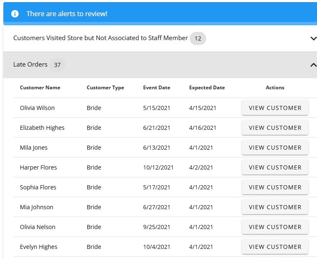Click the info icon in alert banner
Viewport: 317px width, 258px height.
pos(15,14)
